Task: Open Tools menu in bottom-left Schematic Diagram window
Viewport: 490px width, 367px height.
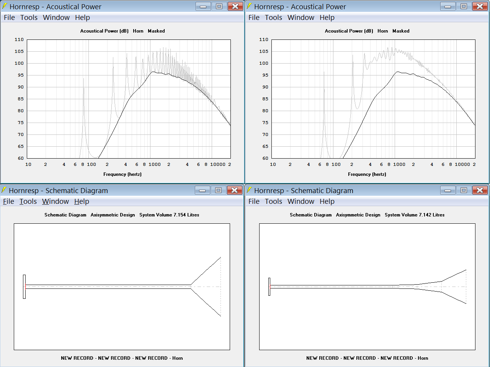Action: [x=28, y=201]
